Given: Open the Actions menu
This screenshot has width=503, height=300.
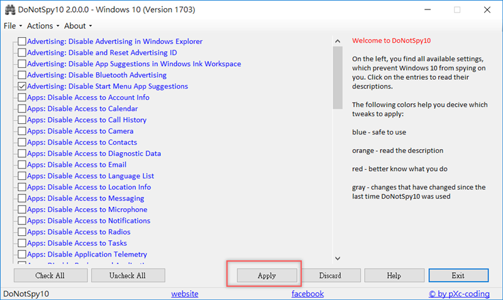Looking at the screenshot, I should pyautogui.click(x=43, y=26).
